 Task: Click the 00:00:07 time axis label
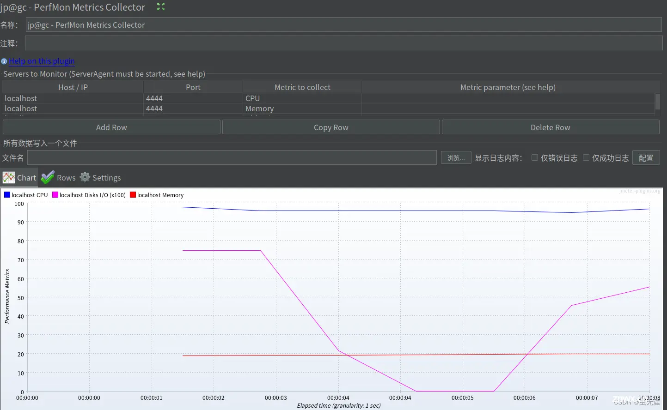tap(587, 398)
